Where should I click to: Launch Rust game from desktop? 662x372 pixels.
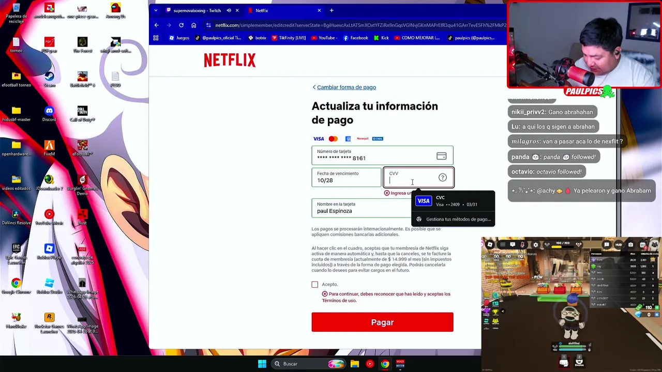82,217
